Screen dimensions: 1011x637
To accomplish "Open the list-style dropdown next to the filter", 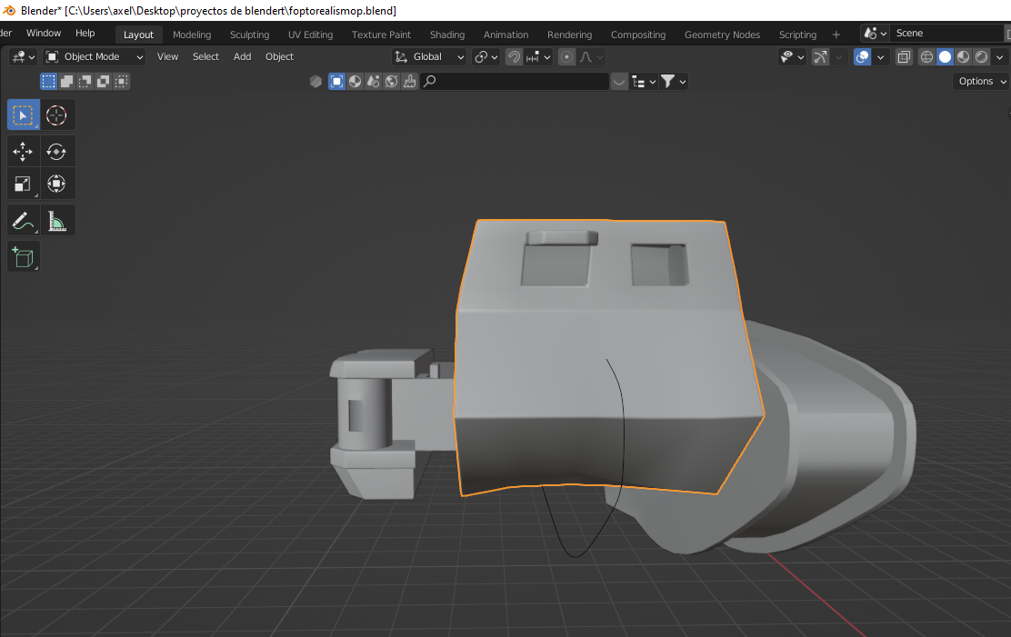I will 644,81.
